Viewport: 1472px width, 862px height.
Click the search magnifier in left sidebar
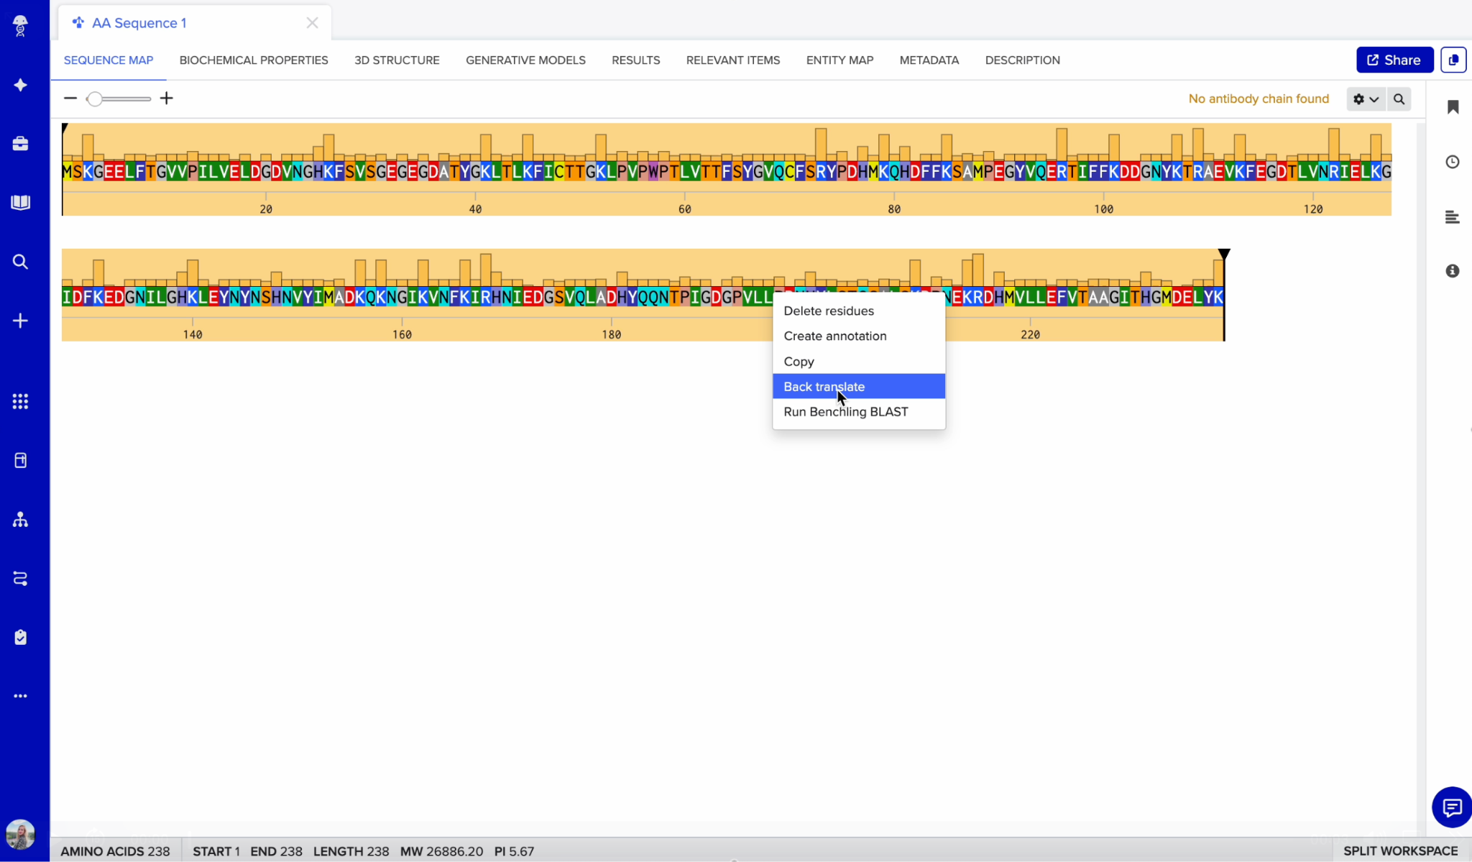(20, 262)
